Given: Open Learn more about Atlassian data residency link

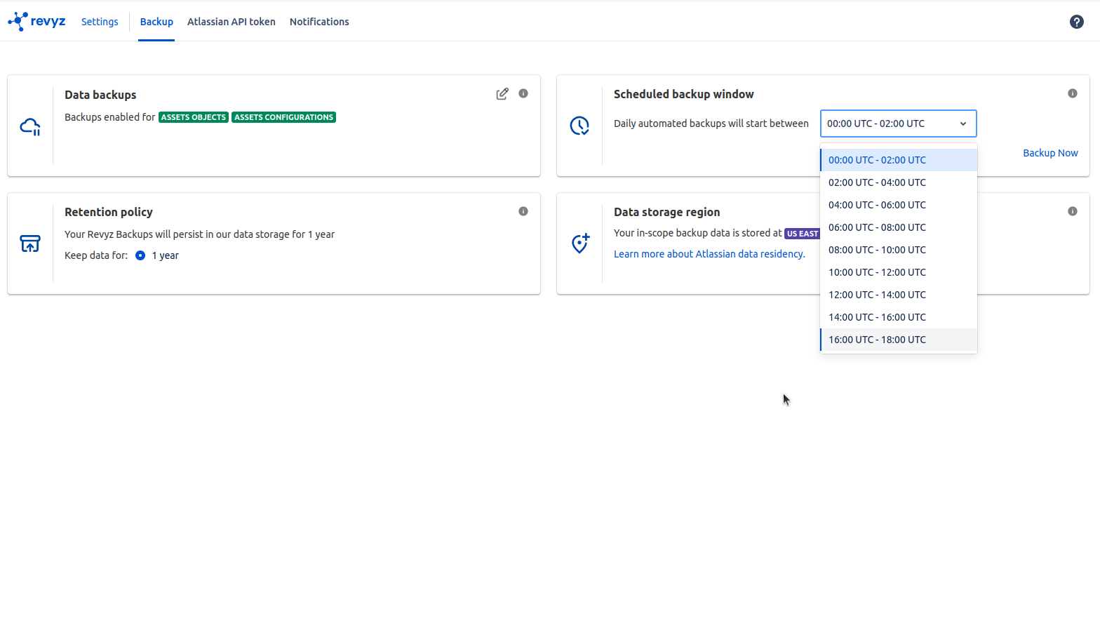Looking at the screenshot, I should (x=709, y=254).
